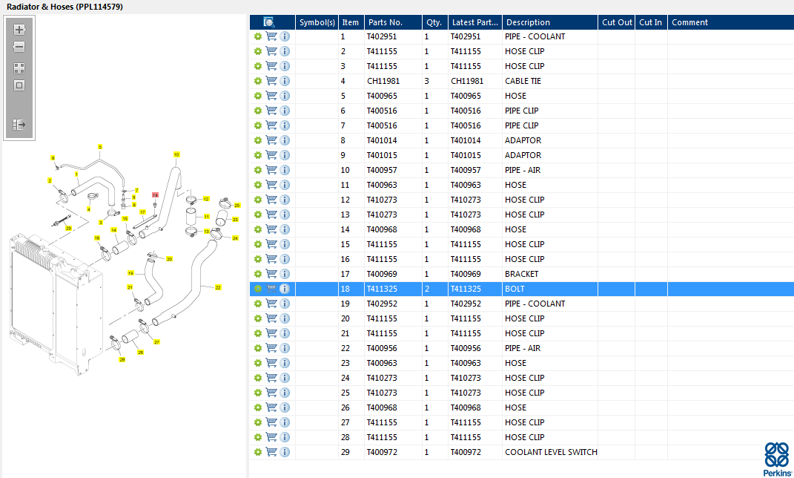Zoom out of the parts diagram
This screenshot has width=794, height=478.
click(19, 48)
